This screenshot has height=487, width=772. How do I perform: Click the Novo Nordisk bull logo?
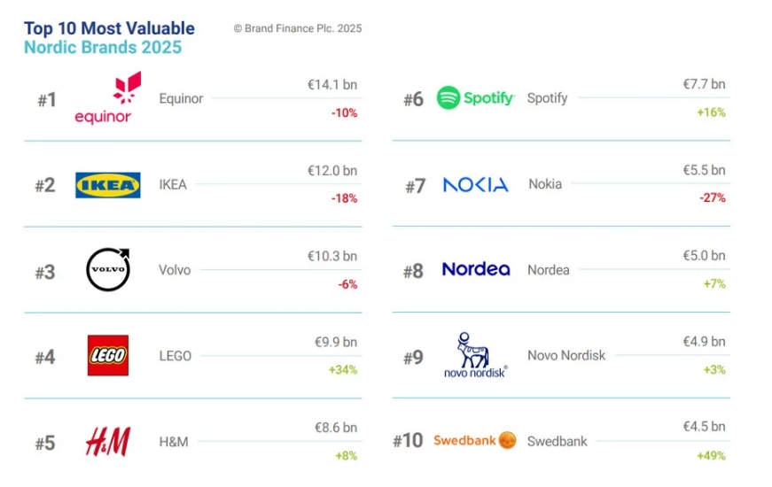pyautogui.click(x=475, y=355)
